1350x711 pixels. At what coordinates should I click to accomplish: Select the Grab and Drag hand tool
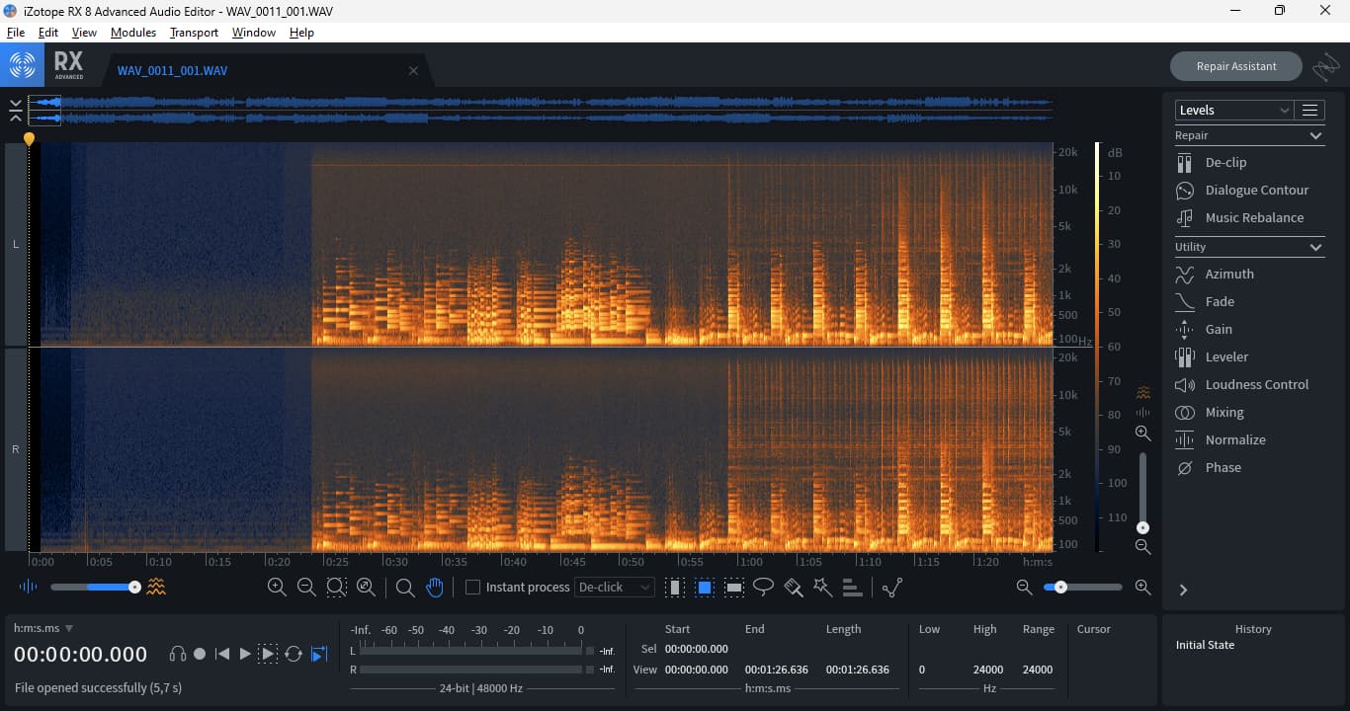[x=434, y=588]
